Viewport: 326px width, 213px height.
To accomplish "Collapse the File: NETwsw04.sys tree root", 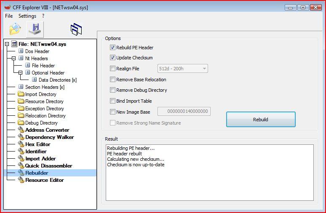I will coord(7,44).
